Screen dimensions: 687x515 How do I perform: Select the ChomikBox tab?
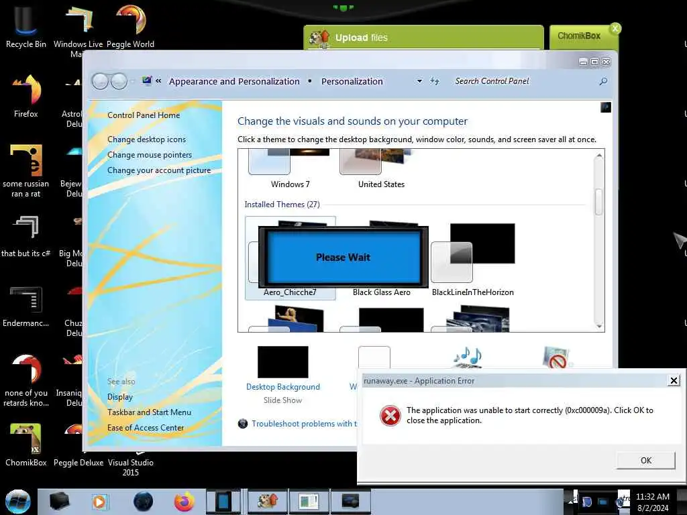point(579,36)
